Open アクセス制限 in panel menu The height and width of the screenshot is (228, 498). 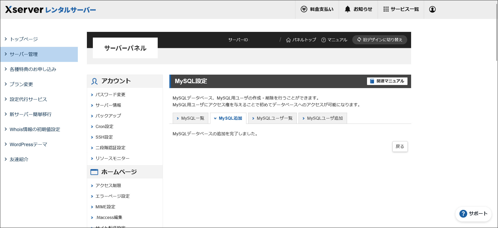tap(108, 186)
